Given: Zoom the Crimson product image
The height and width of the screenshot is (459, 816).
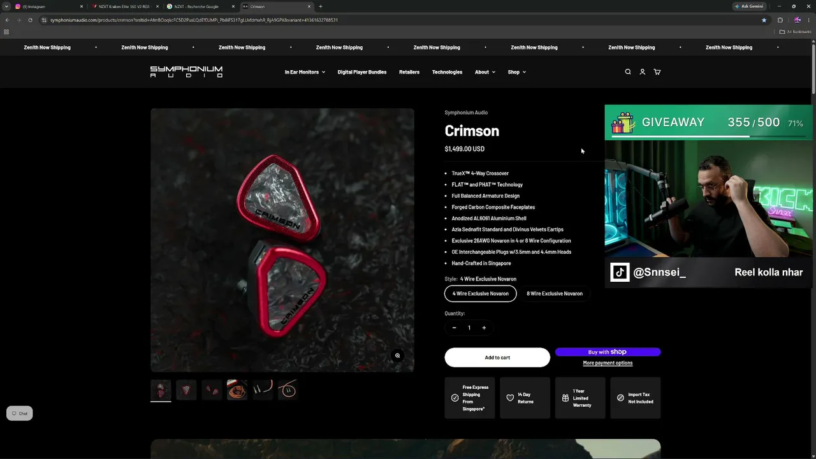Looking at the screenshot, I should [397, 356].
